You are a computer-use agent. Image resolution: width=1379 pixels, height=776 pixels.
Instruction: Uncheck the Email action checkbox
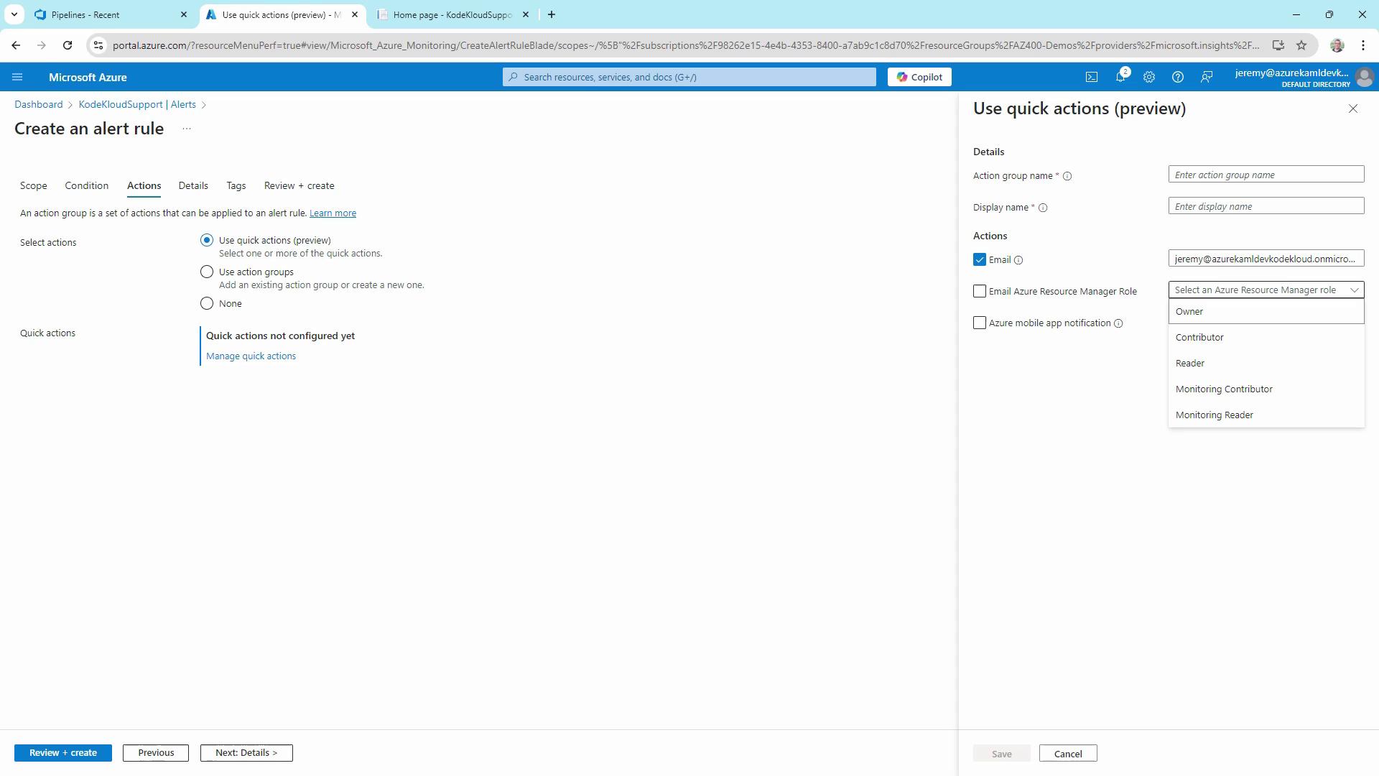(980, 259)
